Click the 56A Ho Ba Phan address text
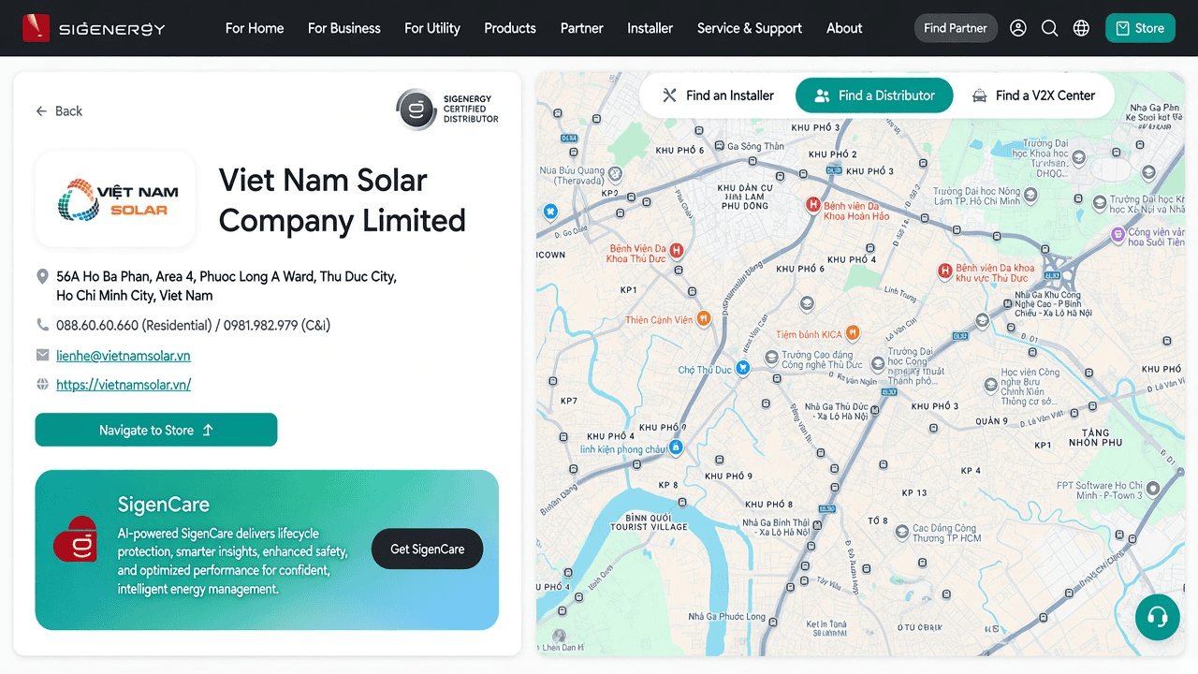The height and width of the screenshot is (674, 1198). click(x=226, y=286)
